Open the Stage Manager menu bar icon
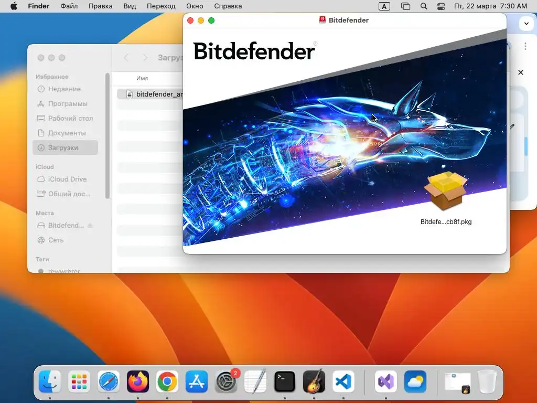This screenshot has height=403, width=537. click(x=405, y=6)
